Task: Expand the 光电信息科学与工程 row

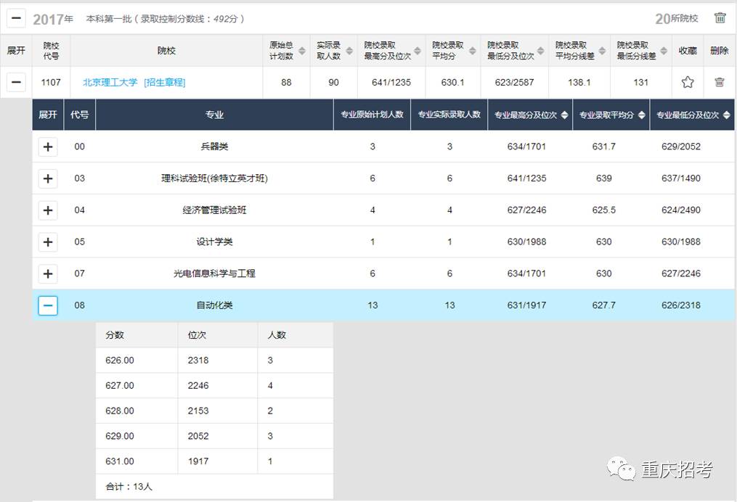Action: [x=48, y=273]
